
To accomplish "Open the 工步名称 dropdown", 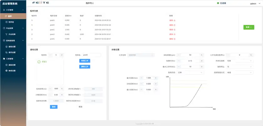I will pyautogui.click(x=141, y=55).
